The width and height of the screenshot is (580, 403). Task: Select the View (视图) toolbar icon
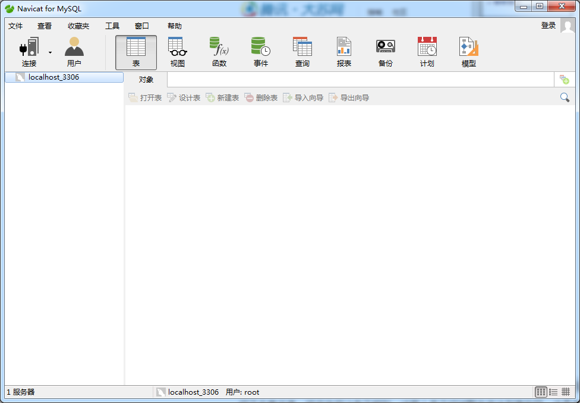coord(178,48)
